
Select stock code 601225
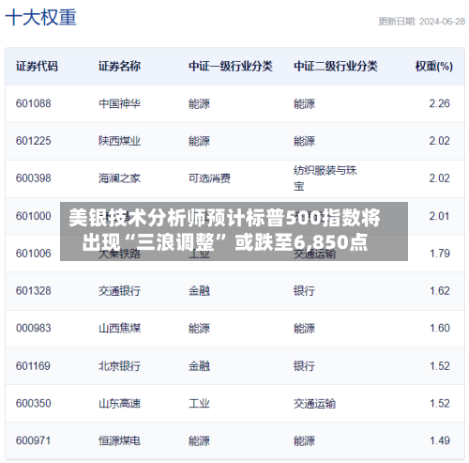tap(34, 141)
